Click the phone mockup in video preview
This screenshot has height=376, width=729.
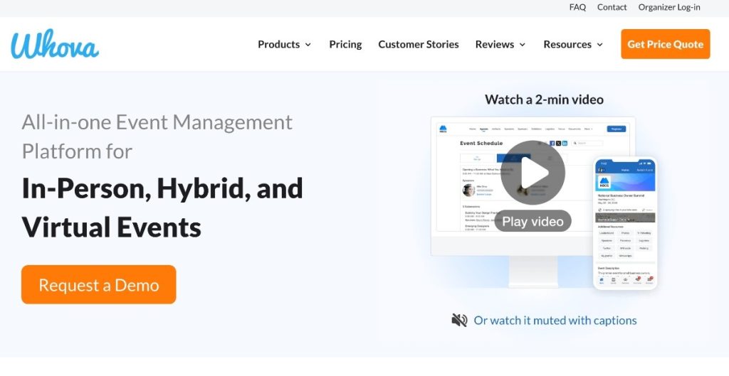(x=625, y=222)
